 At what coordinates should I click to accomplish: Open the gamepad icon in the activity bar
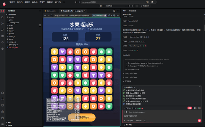tap(2, 42)
